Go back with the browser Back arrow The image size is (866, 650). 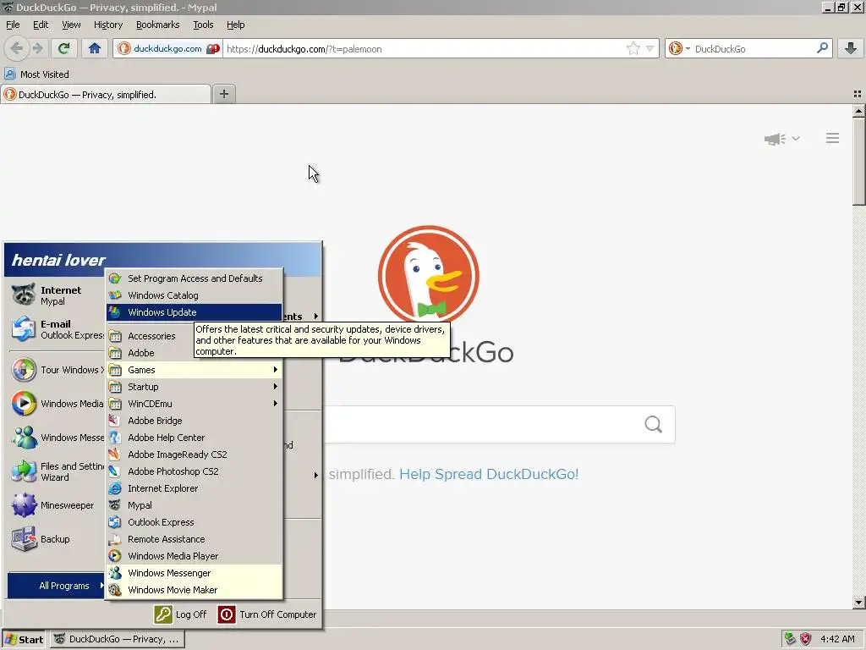pos(17,48)
